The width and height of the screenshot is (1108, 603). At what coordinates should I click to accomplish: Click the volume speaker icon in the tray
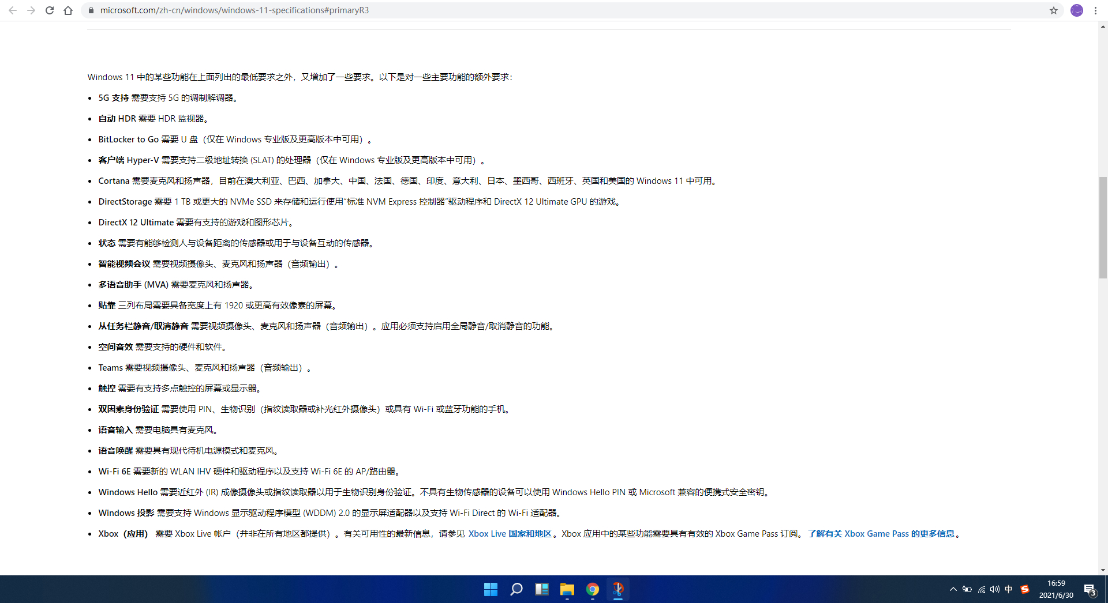coord(994,589)
